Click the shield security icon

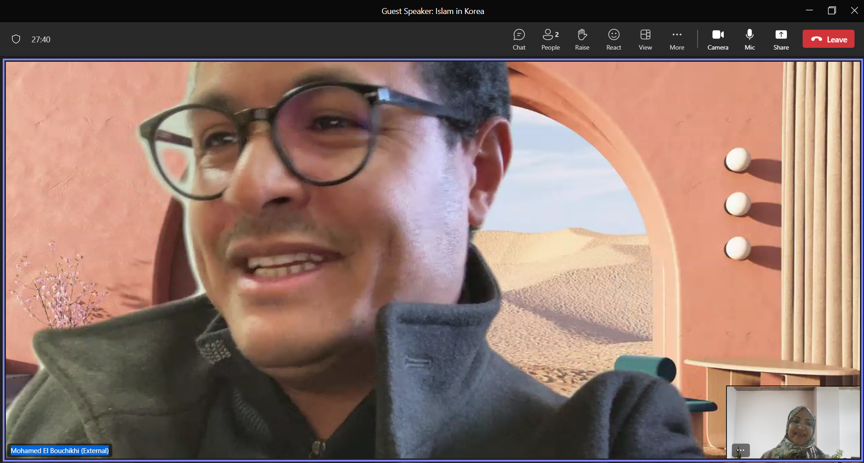click(x=16, y=39)
